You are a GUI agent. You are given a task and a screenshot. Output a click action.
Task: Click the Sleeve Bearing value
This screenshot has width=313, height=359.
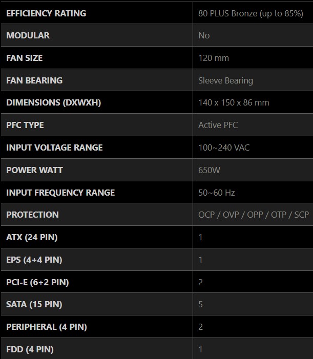225,80
